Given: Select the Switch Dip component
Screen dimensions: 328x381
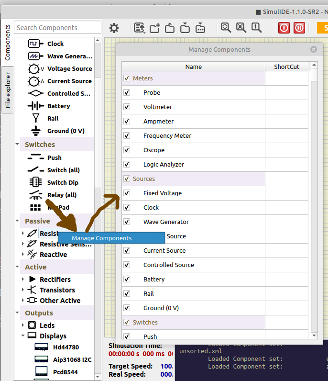Looking at the screenshot, I should pyautogui.click(x=62, y=182).
